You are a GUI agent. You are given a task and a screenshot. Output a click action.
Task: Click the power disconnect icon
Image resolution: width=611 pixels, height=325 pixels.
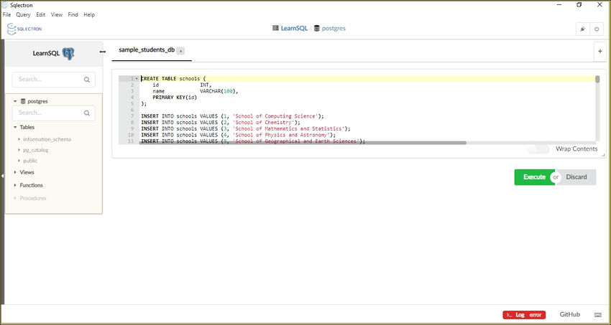(596, 29)
